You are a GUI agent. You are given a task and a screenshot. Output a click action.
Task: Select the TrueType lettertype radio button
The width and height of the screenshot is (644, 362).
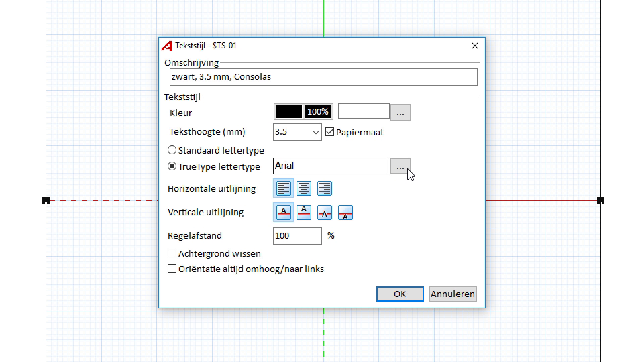coord(172,166)
